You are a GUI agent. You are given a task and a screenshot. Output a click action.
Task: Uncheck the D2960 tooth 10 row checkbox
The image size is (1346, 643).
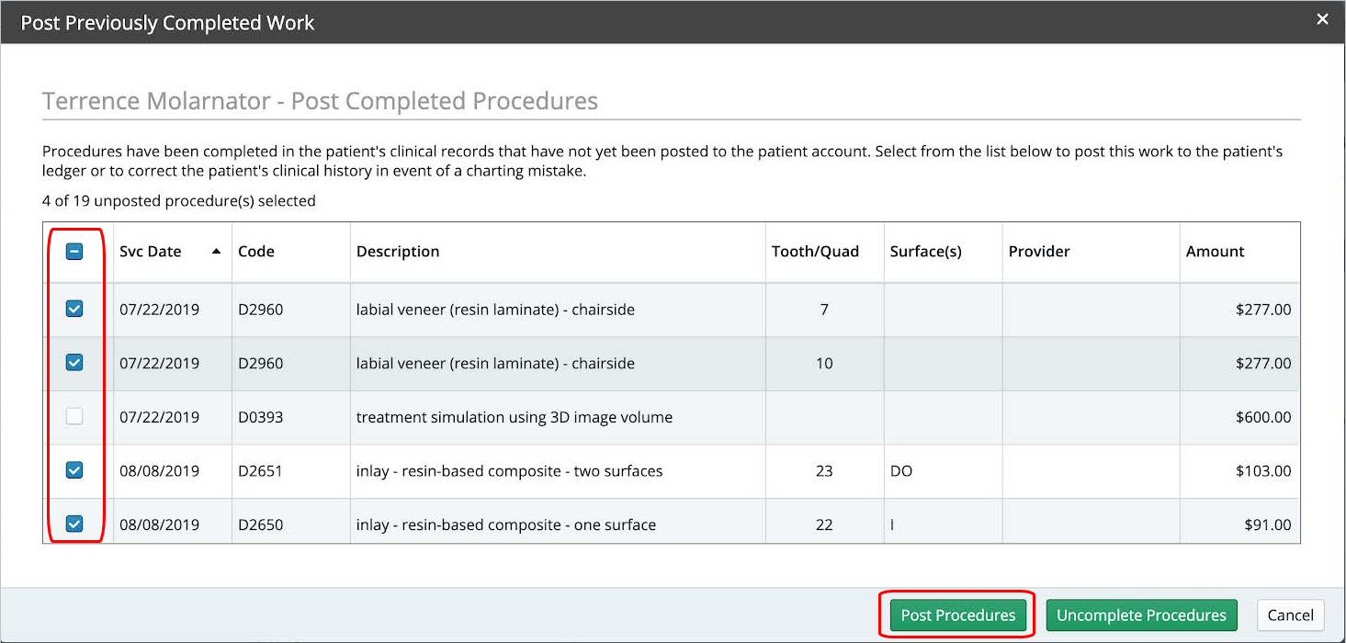(74, 363)
